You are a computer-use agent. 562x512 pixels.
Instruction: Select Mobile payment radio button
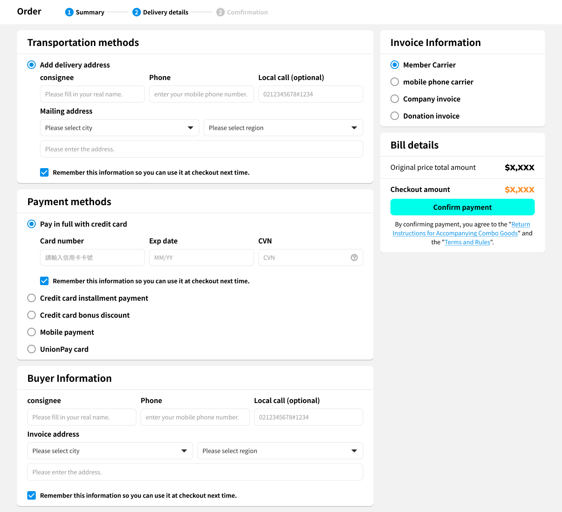pos(32,332)
